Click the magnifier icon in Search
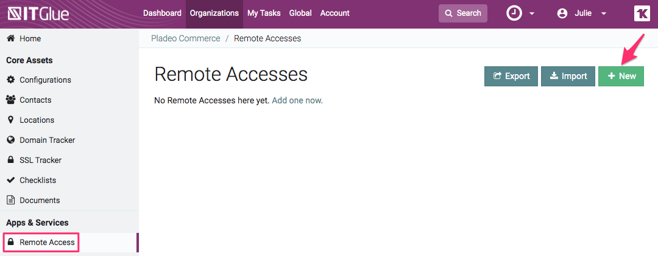Screen dimensions: 658x256 pos(448,13)
